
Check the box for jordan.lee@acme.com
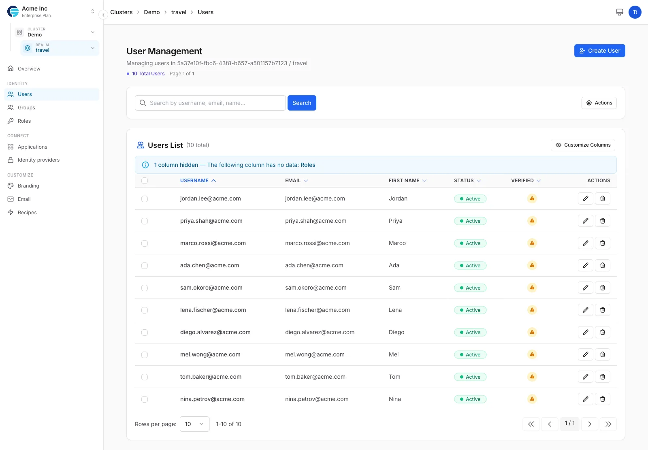(145, 199)
